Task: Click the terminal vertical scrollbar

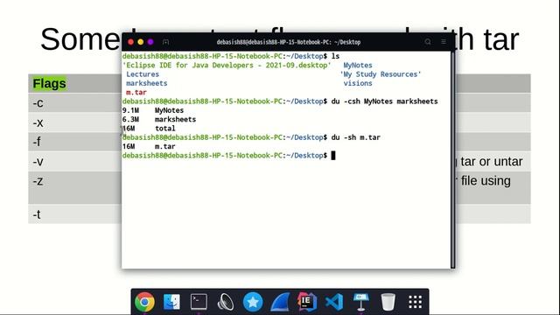Action: pos(453,159)
